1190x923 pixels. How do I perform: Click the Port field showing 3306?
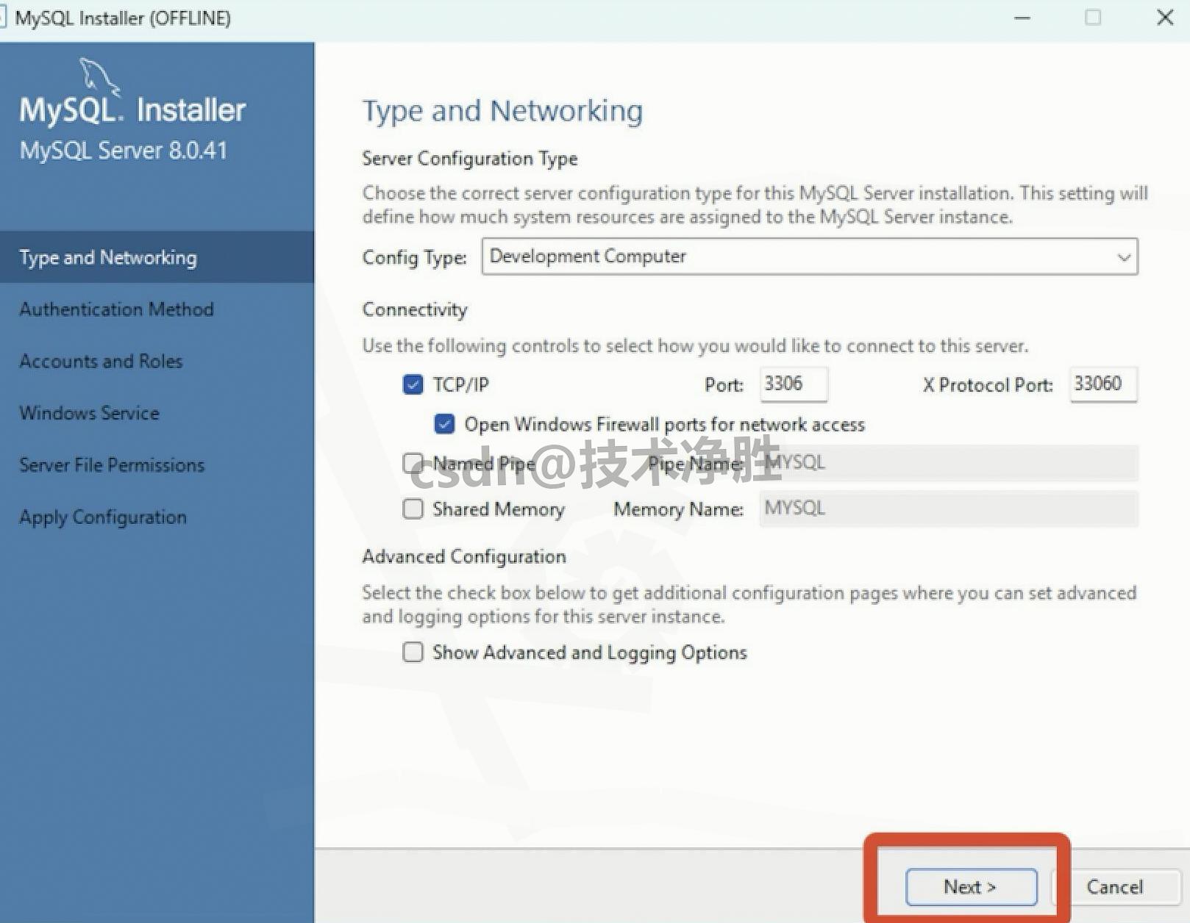(794, 384)
